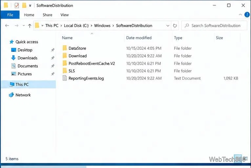Click title bar folder system icon
The width and height of the screenshot is (251, 168).
tap(6, 5)
